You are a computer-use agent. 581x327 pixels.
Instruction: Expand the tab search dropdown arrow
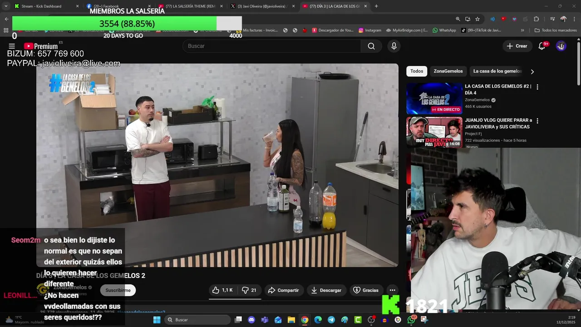click(6, 6)
